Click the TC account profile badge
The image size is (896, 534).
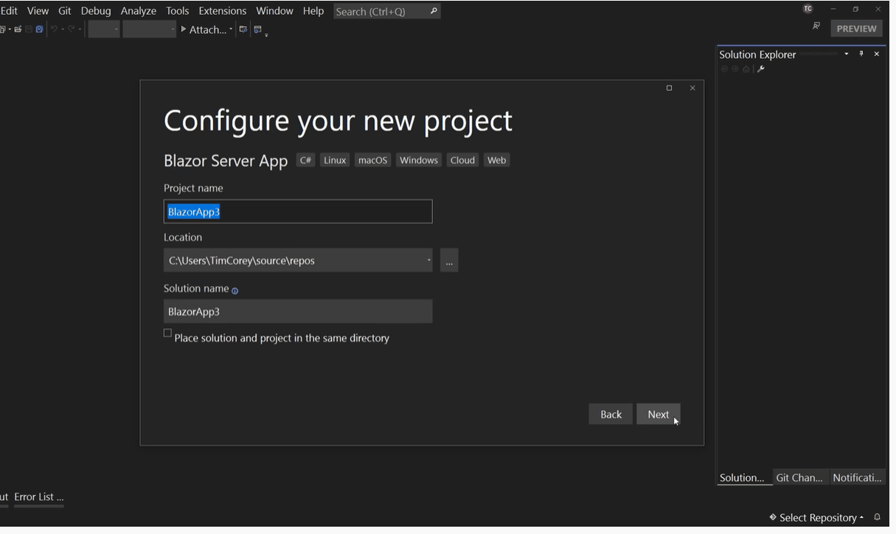808,9
